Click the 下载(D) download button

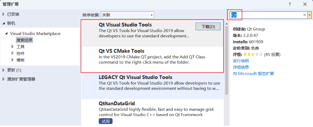pos(208,27)
